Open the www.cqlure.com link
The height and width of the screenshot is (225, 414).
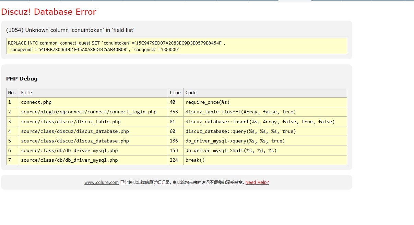click(101, 183)
